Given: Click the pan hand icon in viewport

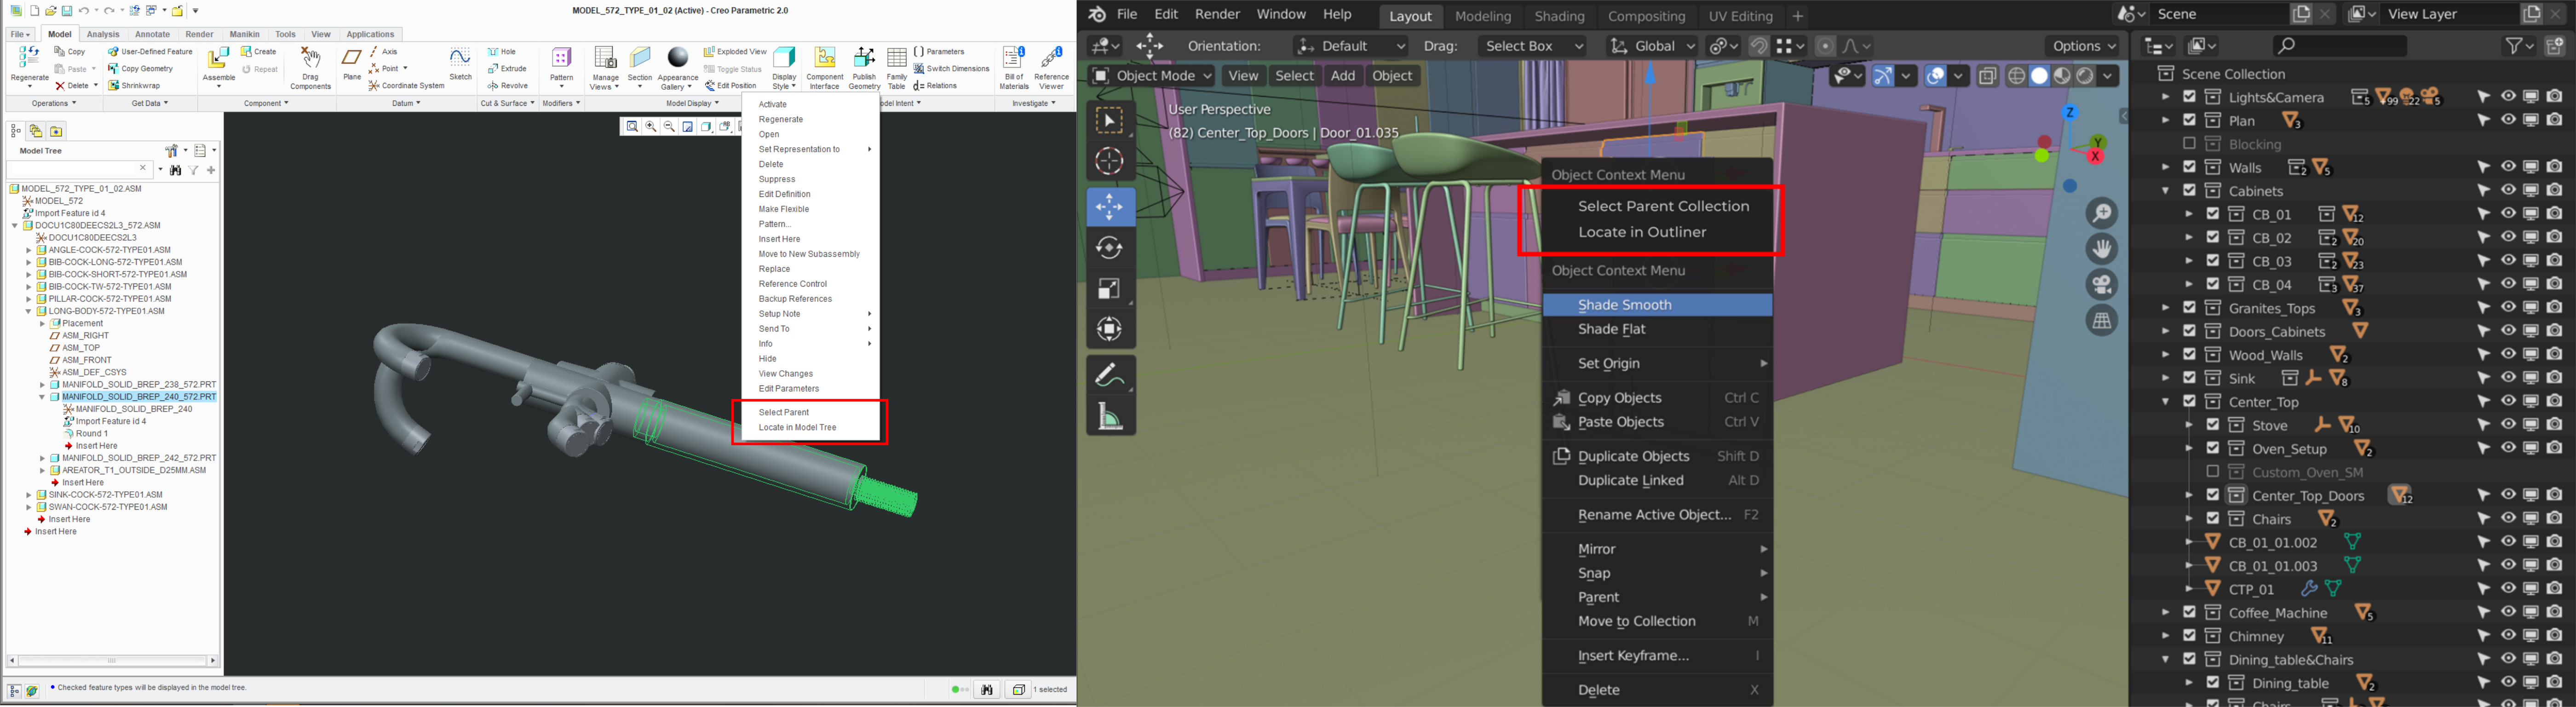Looking at the screenshot, I should point(2102,249).
